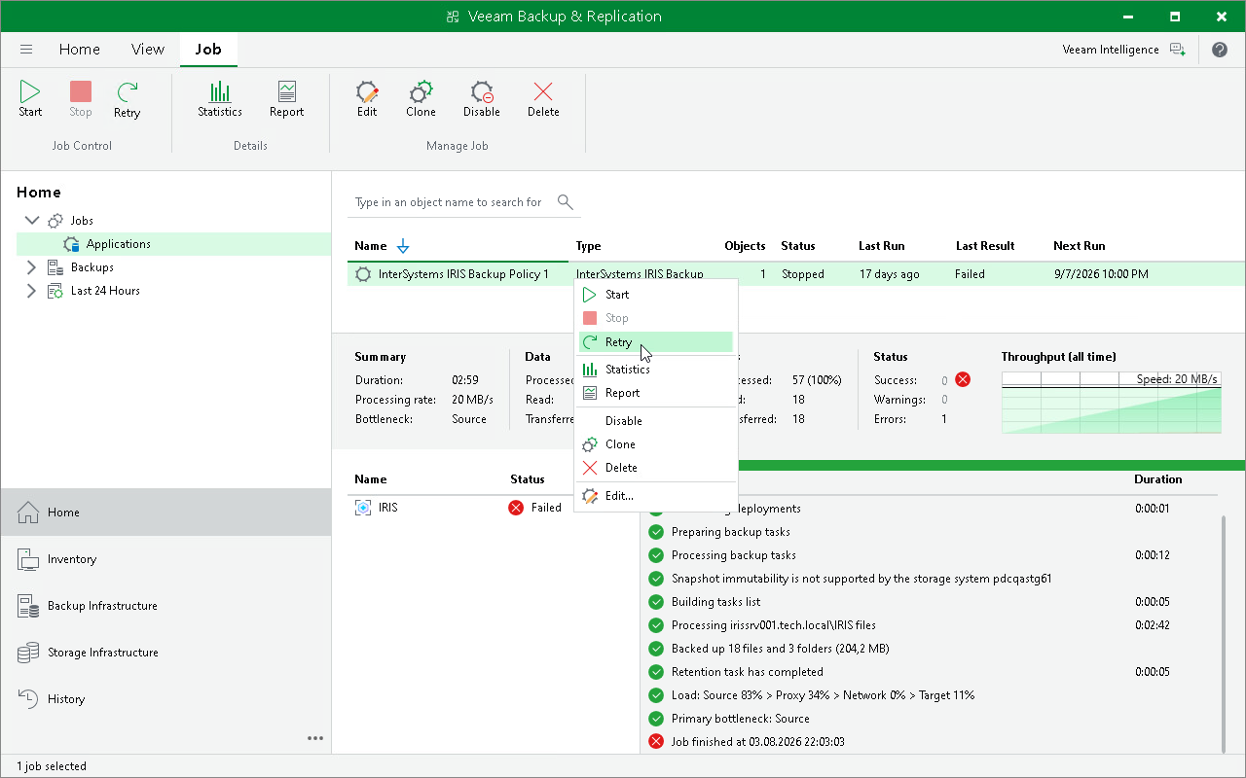Choose Delete in the context menu
This screenshot has width=1246, height=778.
[655, 468]
